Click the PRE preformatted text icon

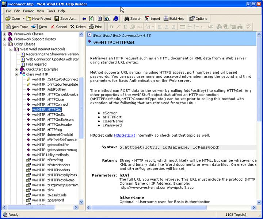(x=139, y=27)
